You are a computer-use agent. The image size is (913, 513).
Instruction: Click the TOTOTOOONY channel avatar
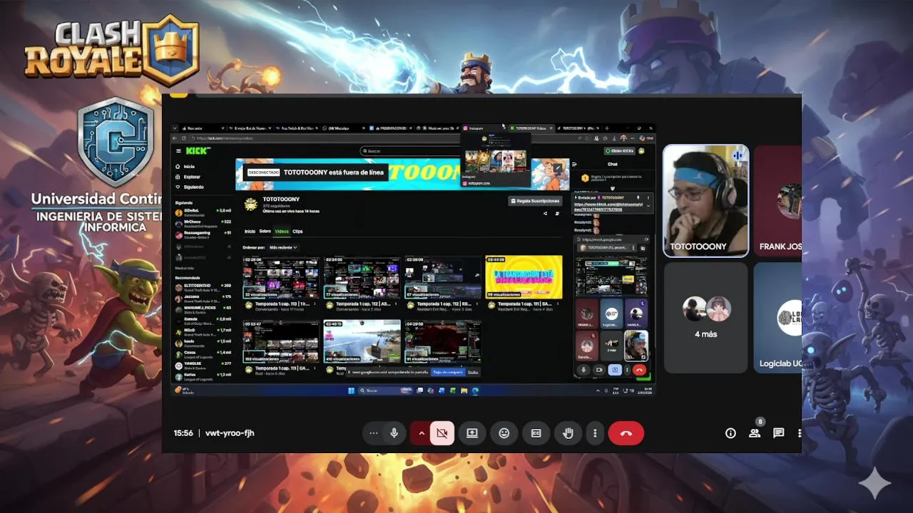pos(250,205)
